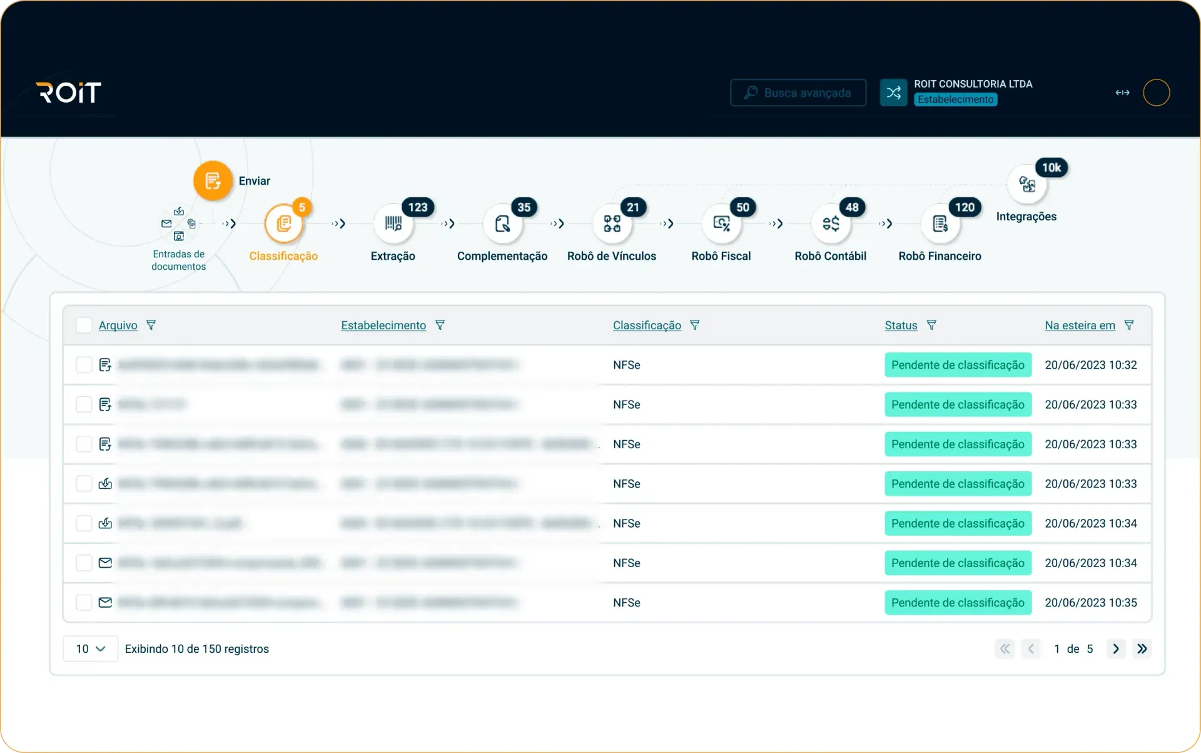The image size is (1201, 753).
Task: Open the Complementação stage icon
Action: point(502,223)
